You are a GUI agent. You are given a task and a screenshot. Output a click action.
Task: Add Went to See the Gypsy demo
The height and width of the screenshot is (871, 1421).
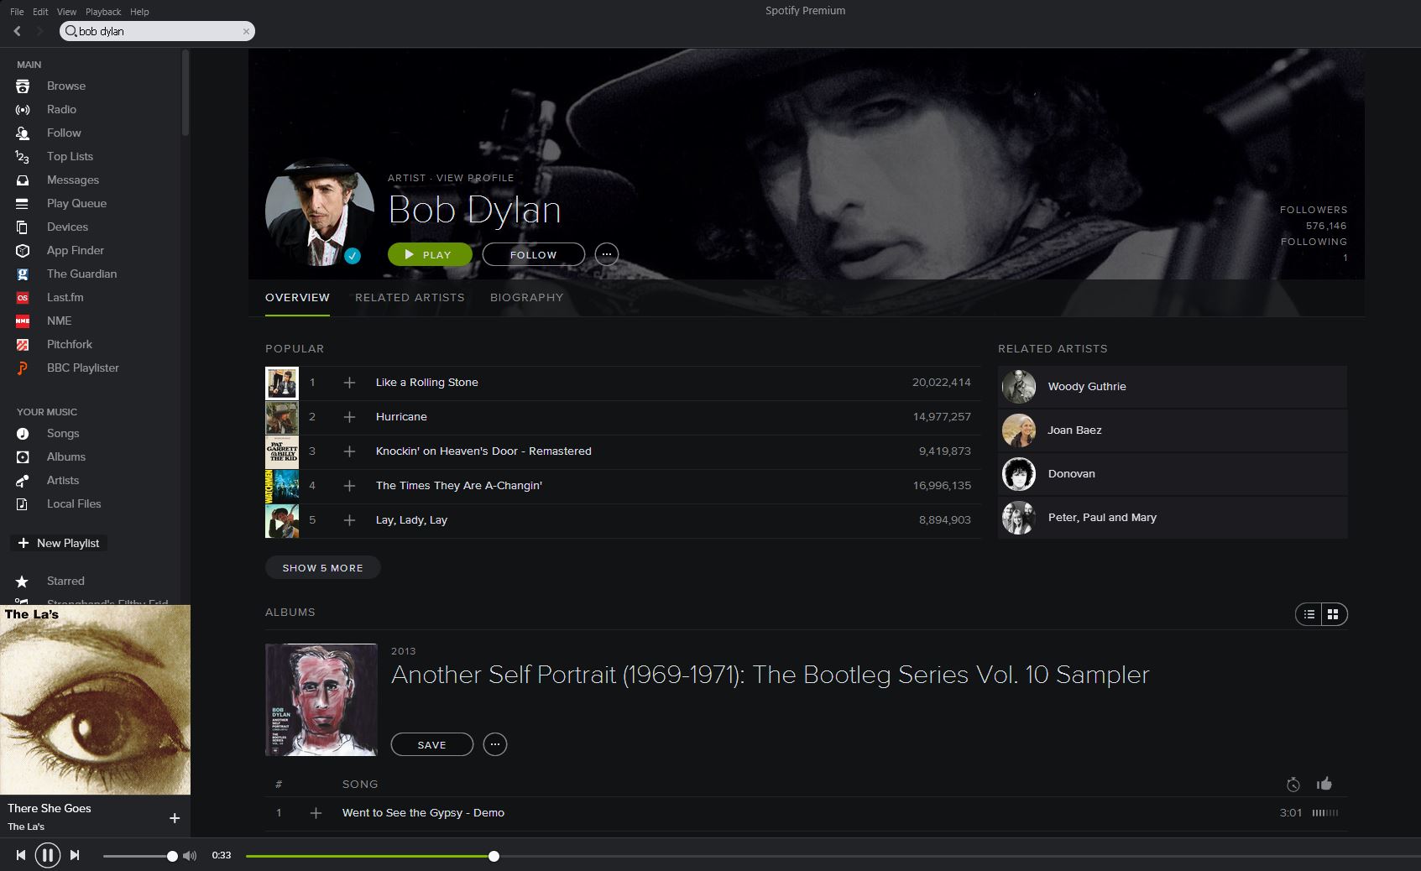coord(316,813)
